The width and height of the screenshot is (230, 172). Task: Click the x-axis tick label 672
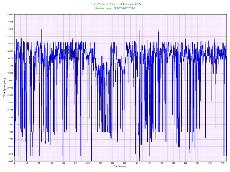click(210, 163)
